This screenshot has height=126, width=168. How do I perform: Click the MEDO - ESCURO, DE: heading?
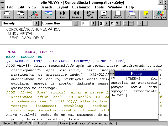pos(25,57)
